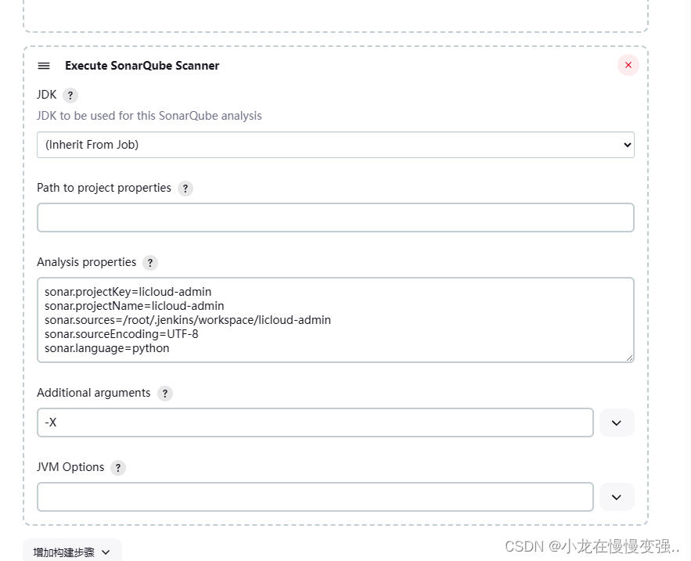Click the drag handle icon beside Execute SonarQube Scanner
Viewport: 691px width, 561px height.
(x=44, y=66)
